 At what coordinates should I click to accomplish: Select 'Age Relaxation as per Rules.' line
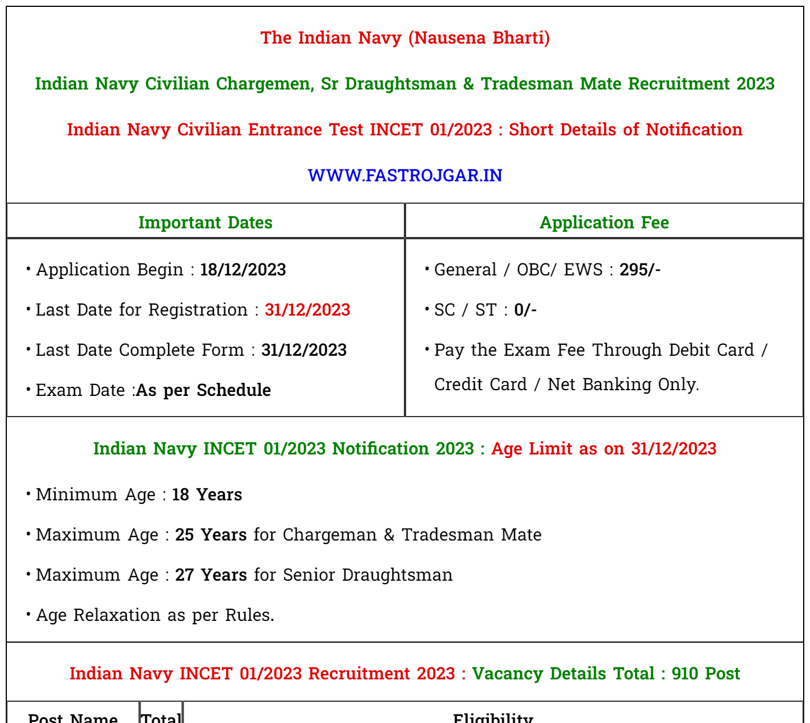tap(155, 615)
